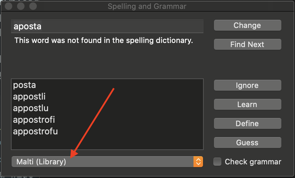The width and height of the screenshot is (295, 178).
Task: Click the Change button
Action: (247, 26)
